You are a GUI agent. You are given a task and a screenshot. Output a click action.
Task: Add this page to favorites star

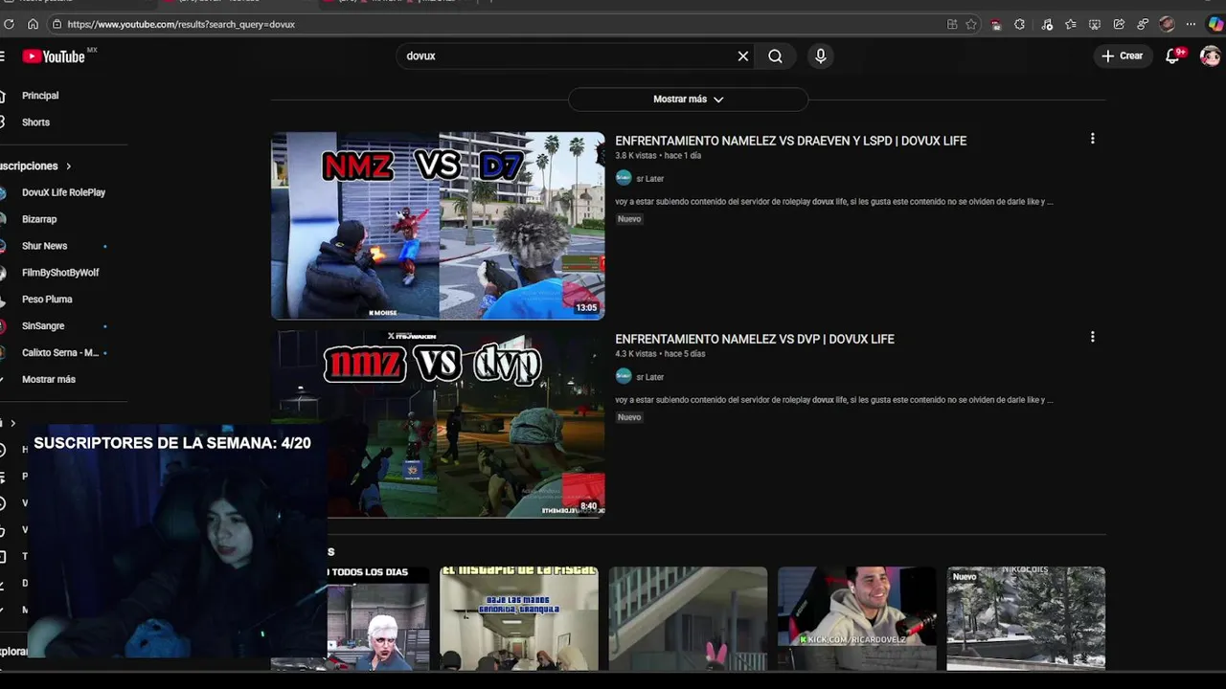(970, 24)
